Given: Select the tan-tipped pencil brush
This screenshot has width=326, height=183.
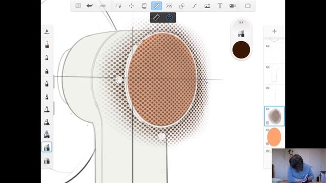Looking at the screenshot, I should click(47, 44).
